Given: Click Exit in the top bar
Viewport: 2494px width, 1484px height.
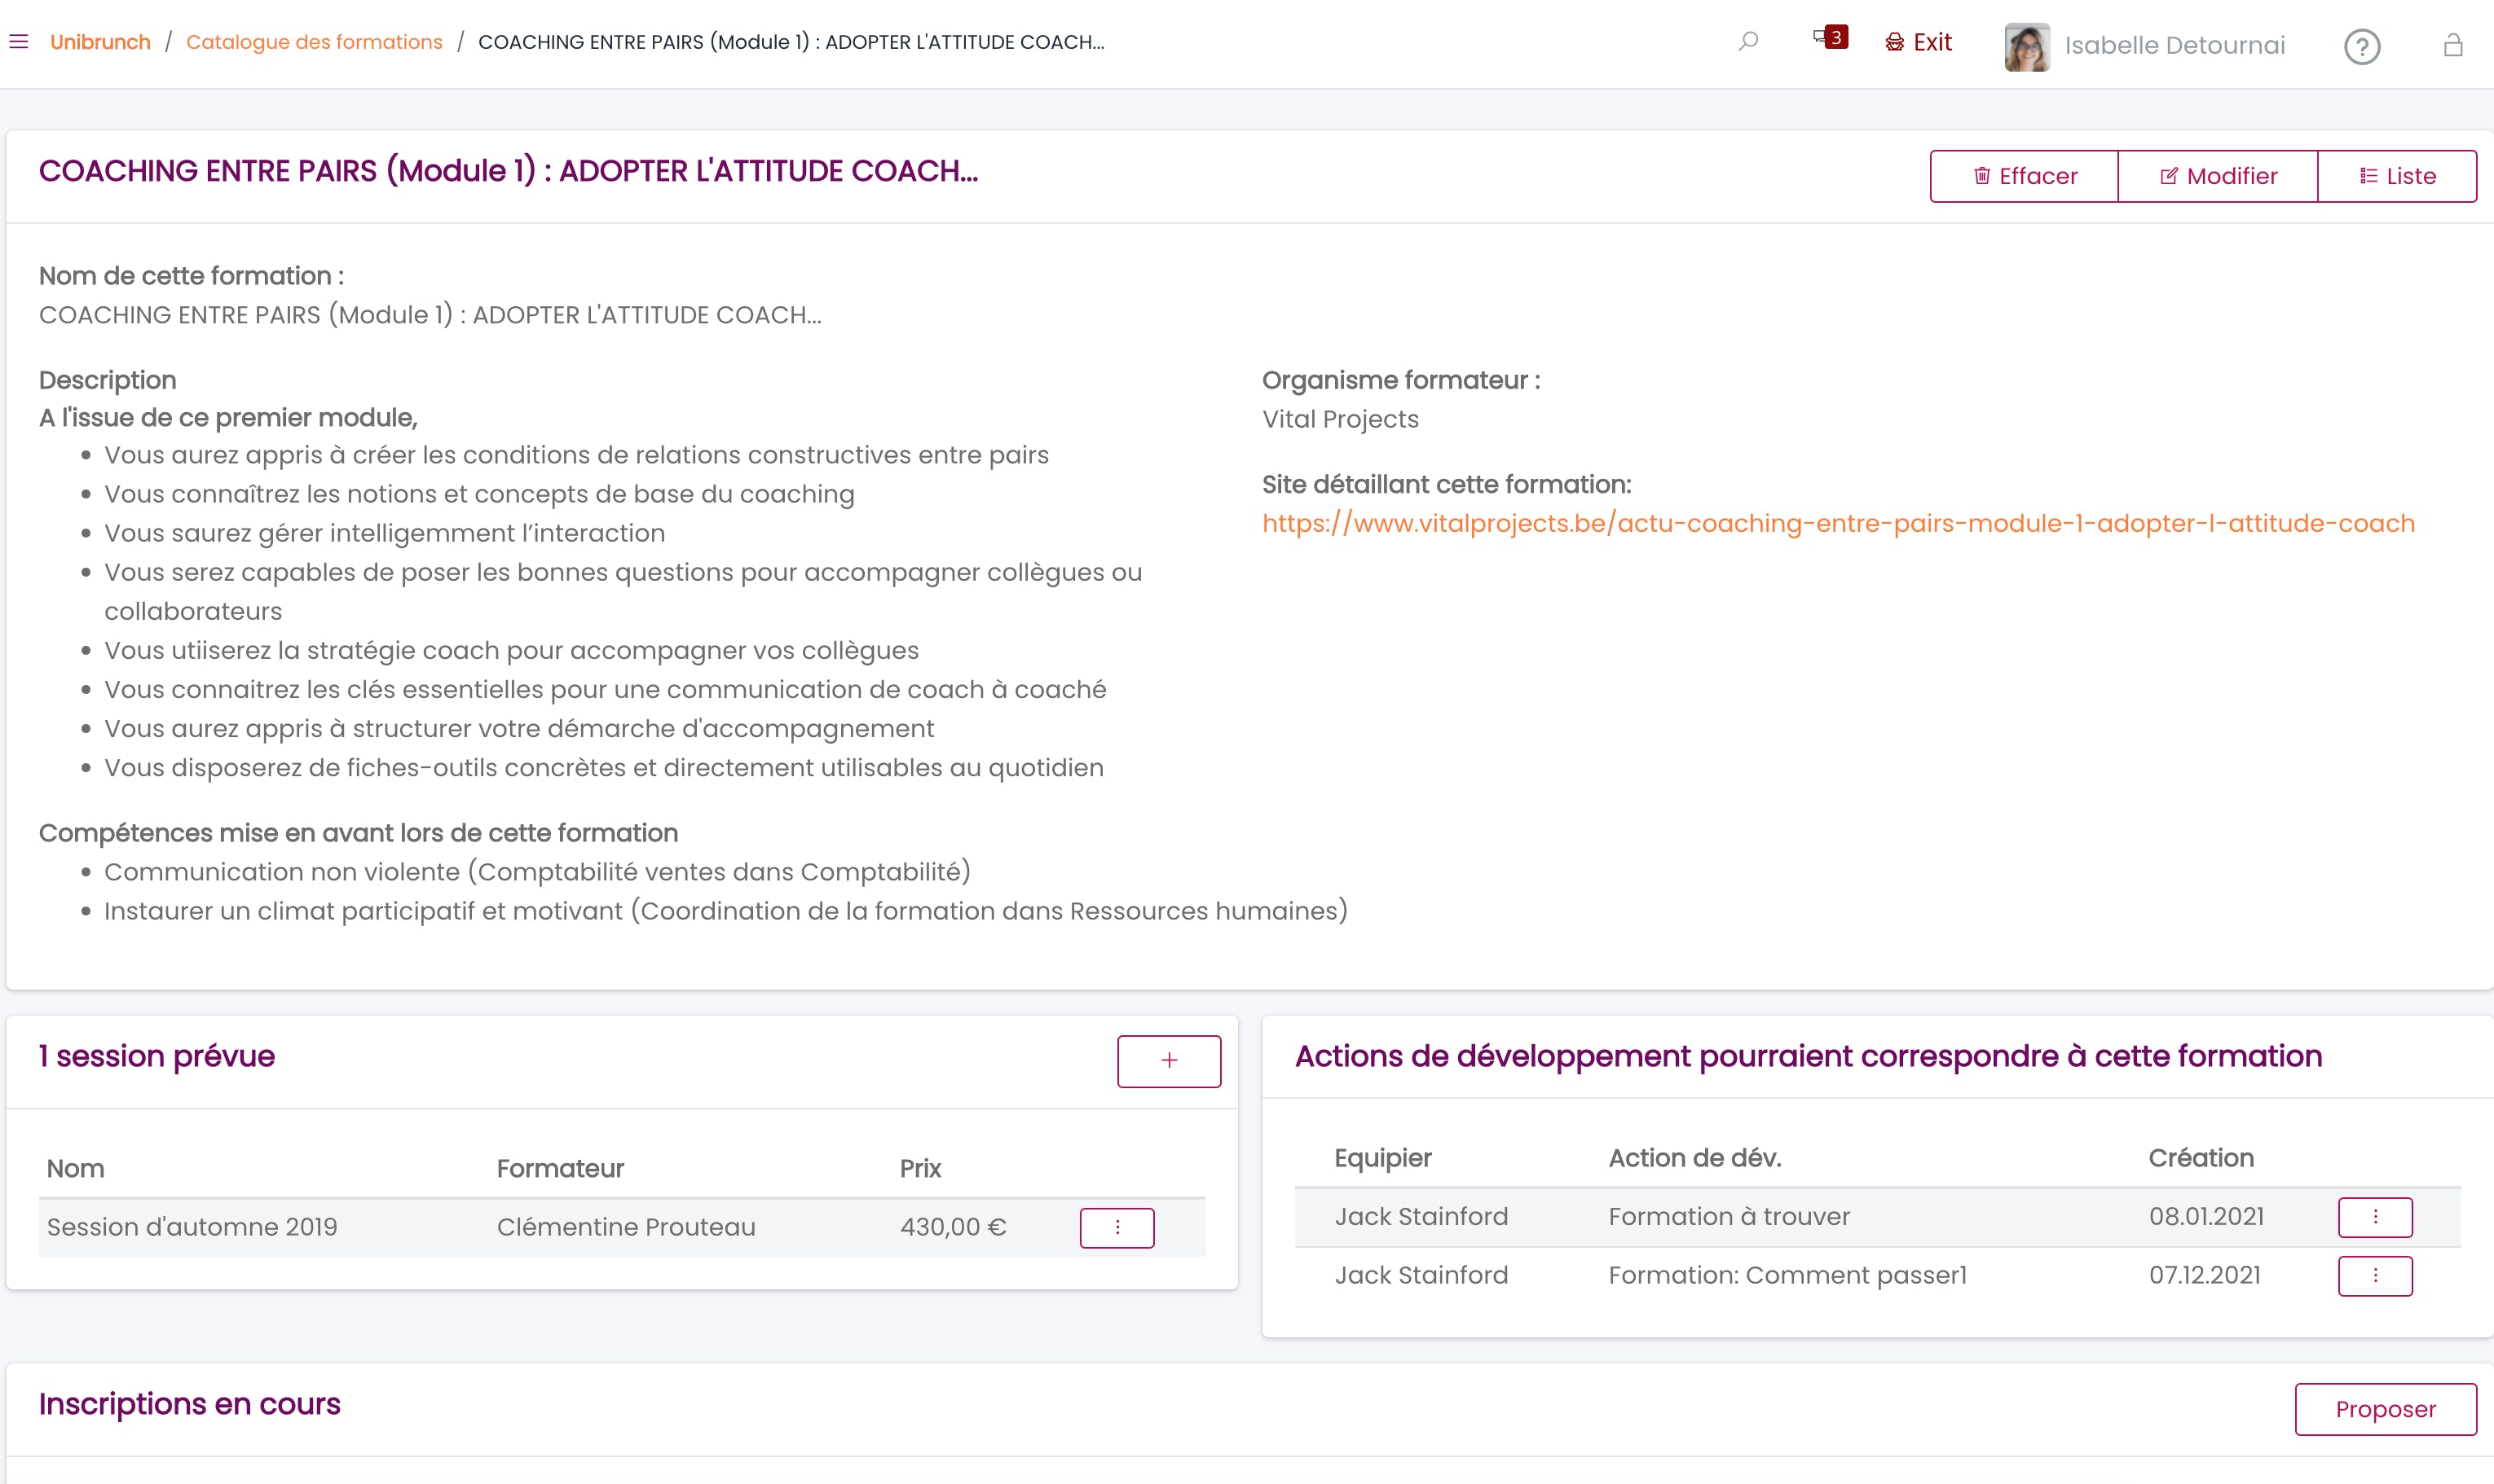Looking at the screenshot, I should point(1919,42).
